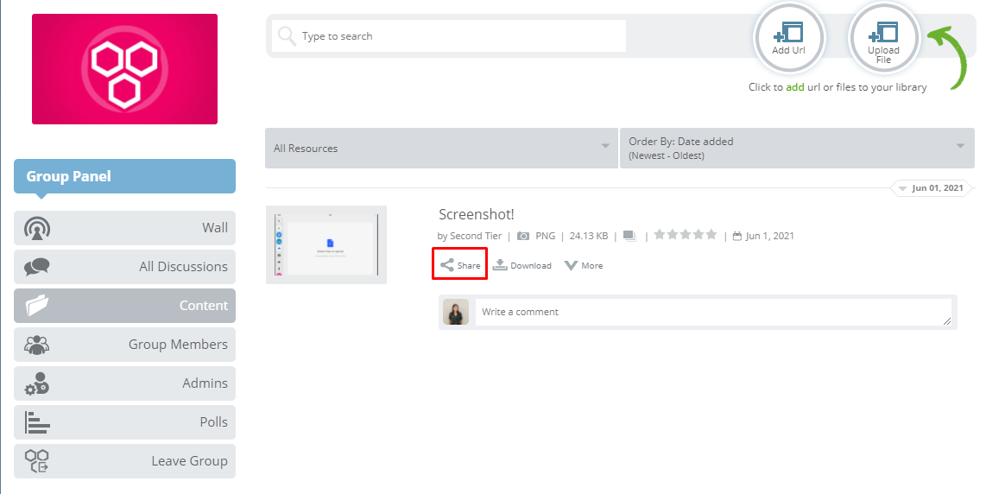The image size is (986, 494).
Task: Rate Screenshot! one star
Action: coord(660,235)
